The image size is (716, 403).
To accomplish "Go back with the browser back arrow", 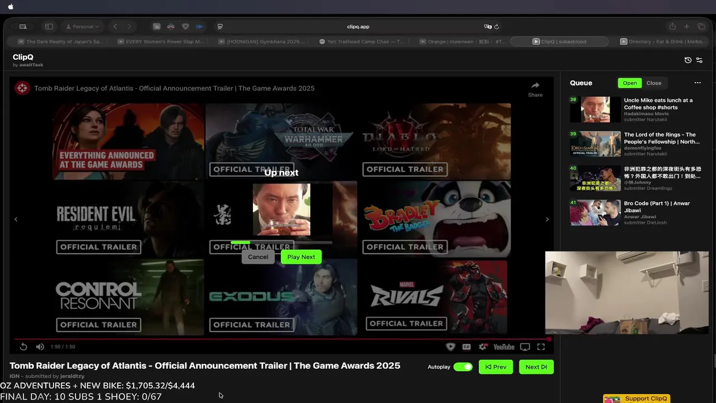I will tap(115, 26).
